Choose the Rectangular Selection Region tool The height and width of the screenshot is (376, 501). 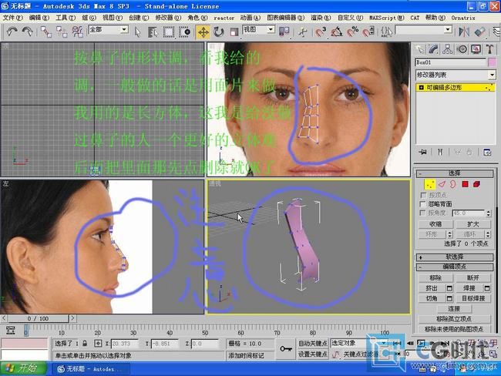click(169, 32)
